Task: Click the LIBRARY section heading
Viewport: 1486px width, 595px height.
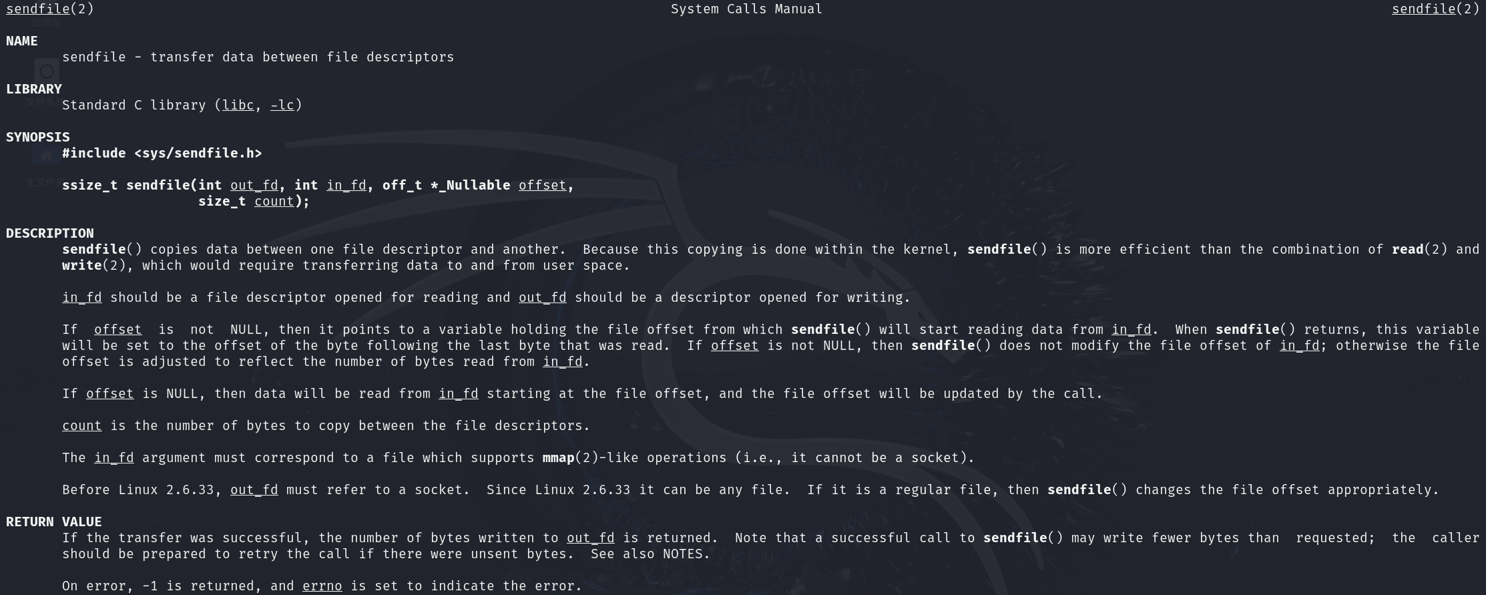Action: (x=34, y=89)
